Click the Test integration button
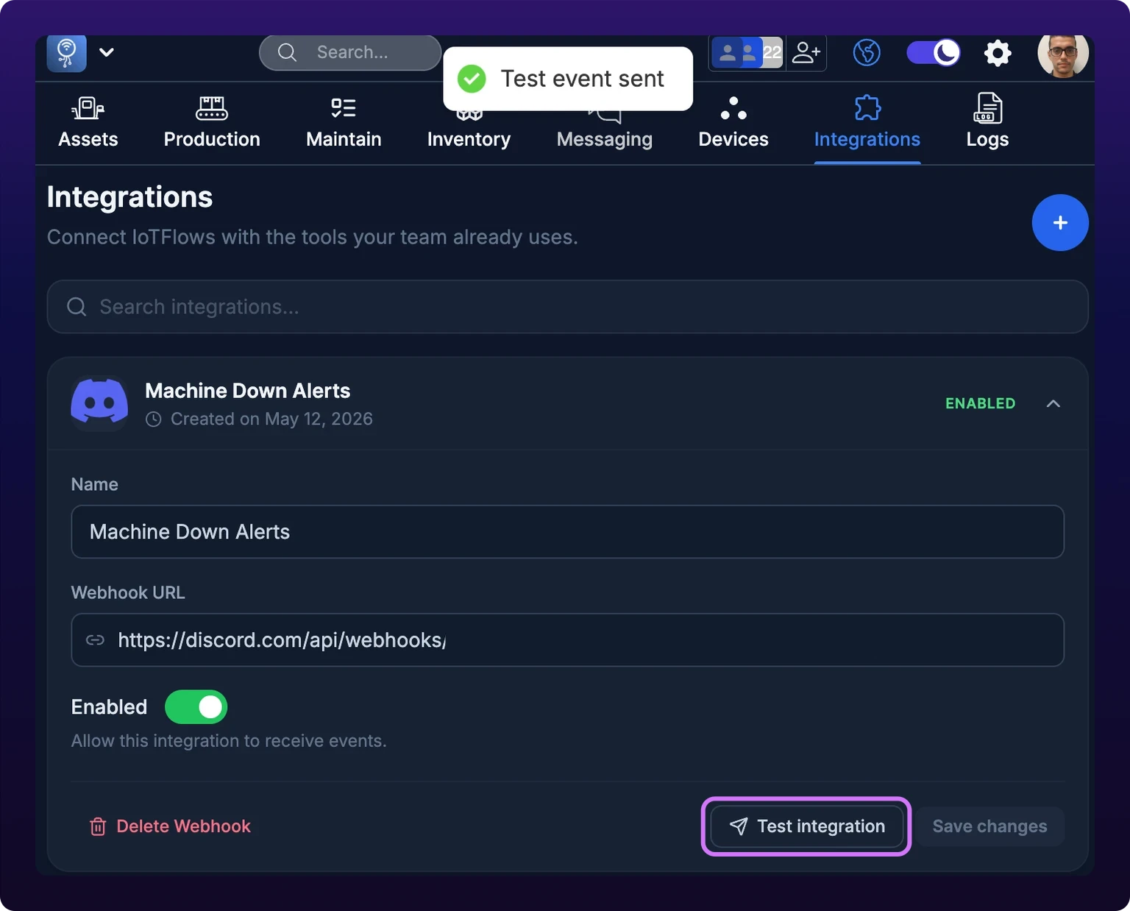 [806, 826]
